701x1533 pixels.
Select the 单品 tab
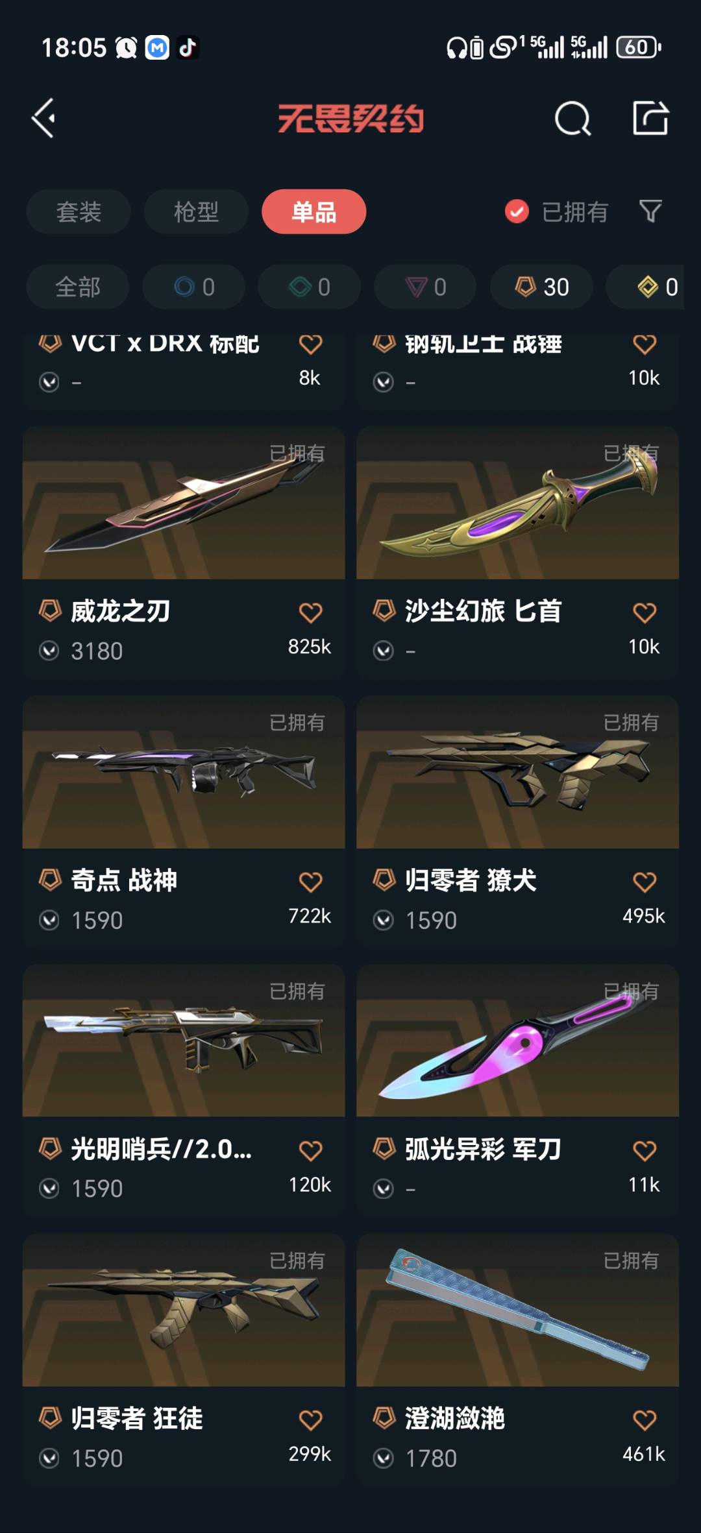click(314, 211)
